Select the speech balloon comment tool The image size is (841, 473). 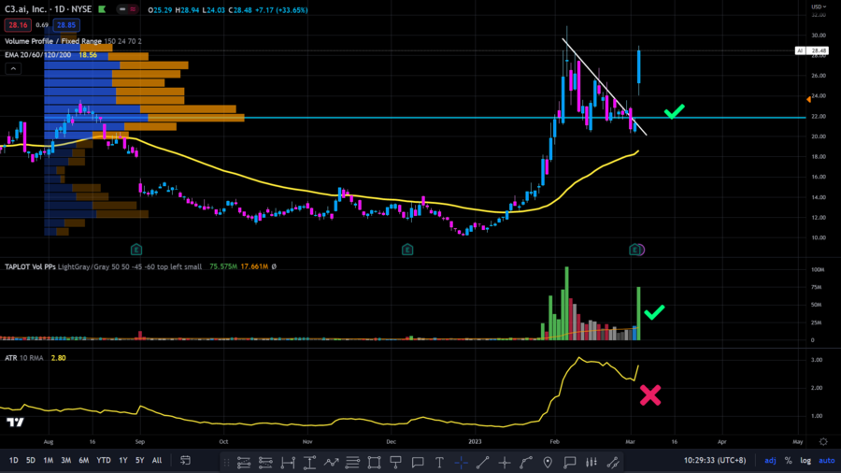point(418,463)
